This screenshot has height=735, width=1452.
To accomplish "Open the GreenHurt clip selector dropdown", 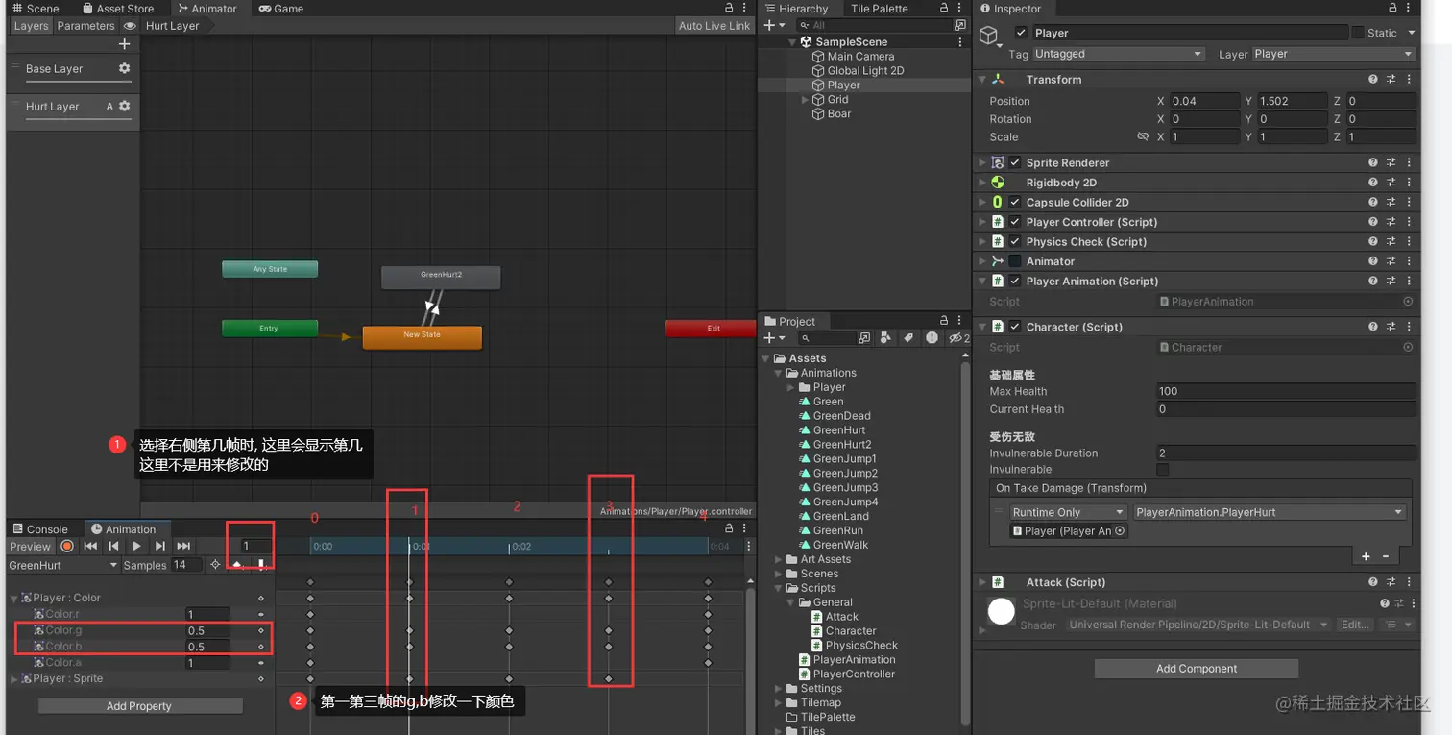I will pyautogui.click(x=63, y=566).
